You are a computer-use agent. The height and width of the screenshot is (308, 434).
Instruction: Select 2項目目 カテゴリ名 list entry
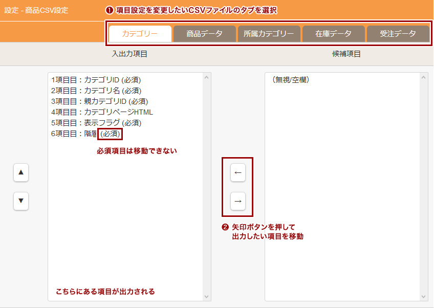(96, 91)
